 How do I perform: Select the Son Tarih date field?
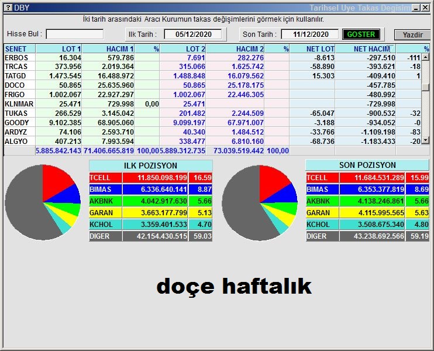[x=310, y=35]
